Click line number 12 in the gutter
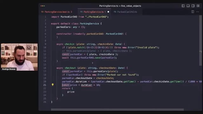Screen dimensions: 203x114 [45, 54]
